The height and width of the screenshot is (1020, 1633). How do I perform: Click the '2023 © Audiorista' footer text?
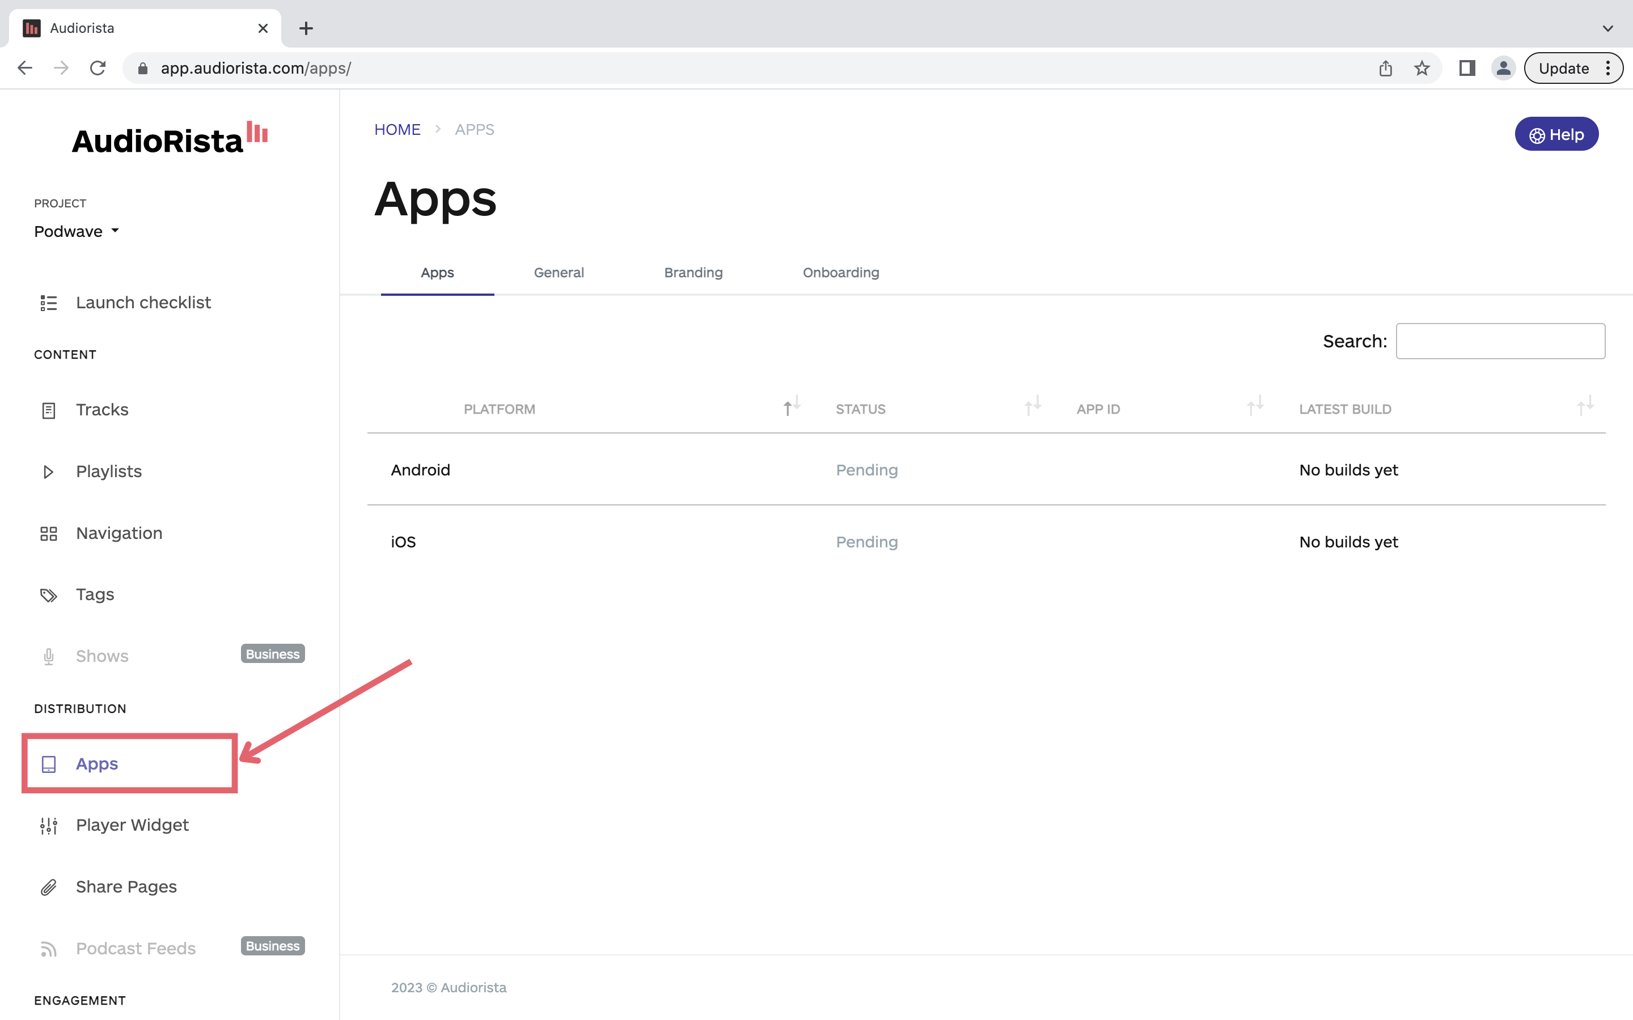click(449, 988)
